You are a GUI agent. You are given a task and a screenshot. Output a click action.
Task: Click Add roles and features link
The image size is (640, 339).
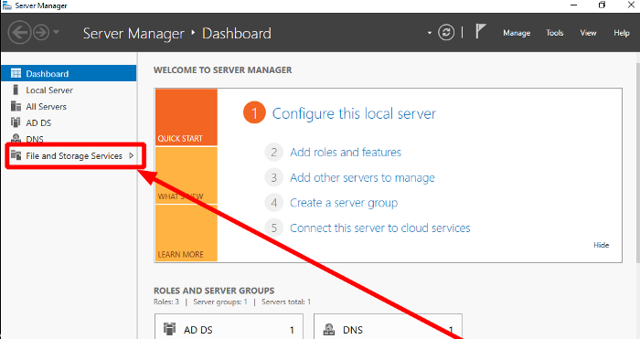click(x=346, y=153)
